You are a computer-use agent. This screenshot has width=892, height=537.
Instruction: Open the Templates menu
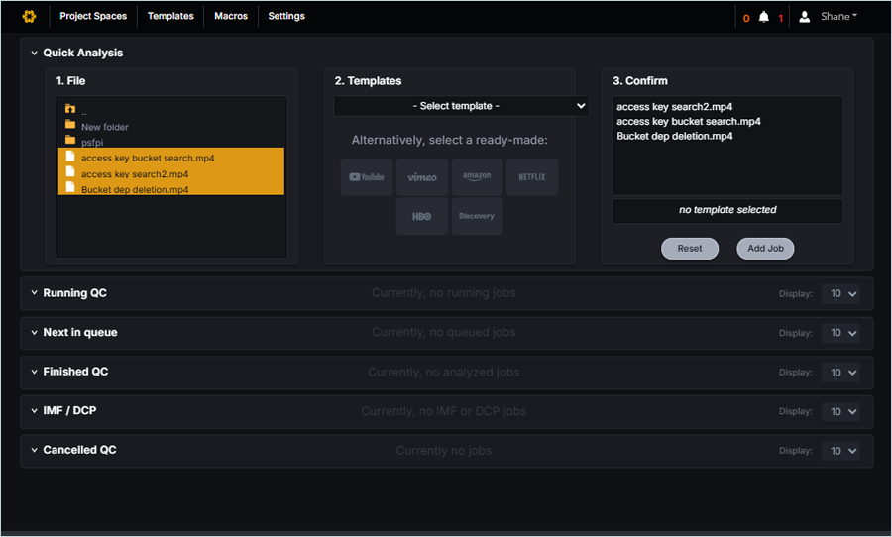(x=170, y=16)
